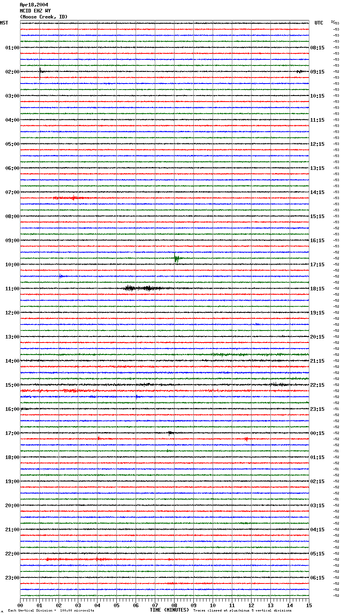341x616 pixels.
Task: Select the 15:00 MST time label
Action: coord(12,385)
